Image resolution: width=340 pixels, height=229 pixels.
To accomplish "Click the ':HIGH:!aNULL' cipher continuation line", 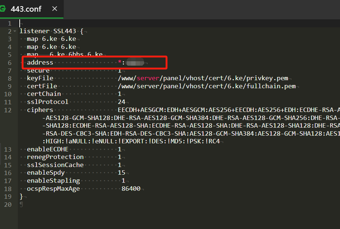I will (131, 141).
